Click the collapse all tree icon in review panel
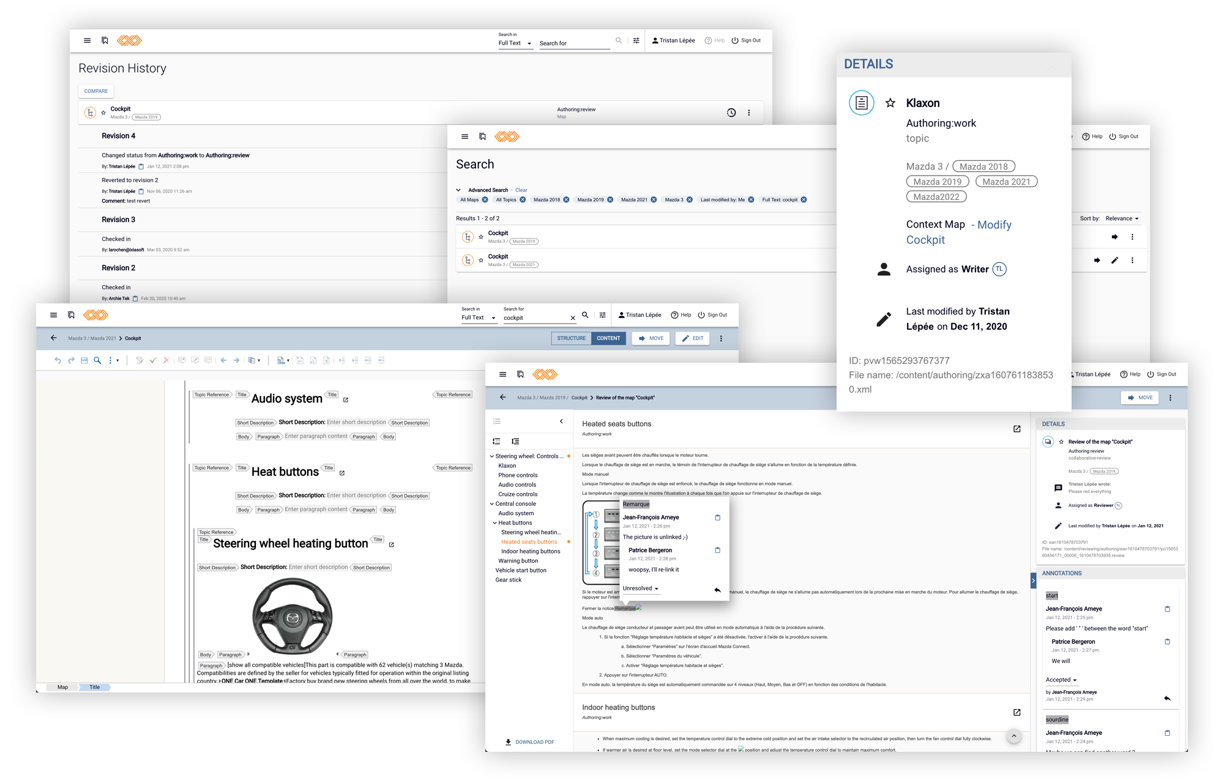The width and height of the screenshot is (1224, 783). tap(496, 441)
